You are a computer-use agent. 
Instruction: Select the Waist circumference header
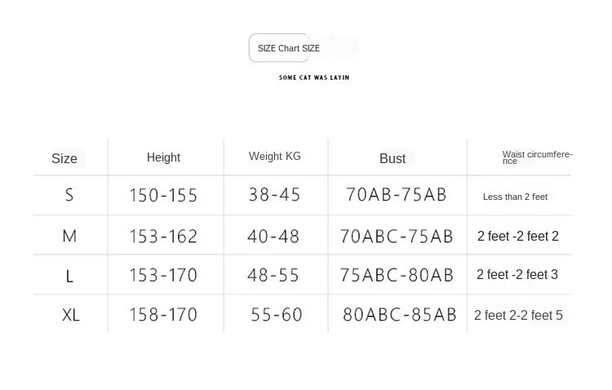point(537,157)
